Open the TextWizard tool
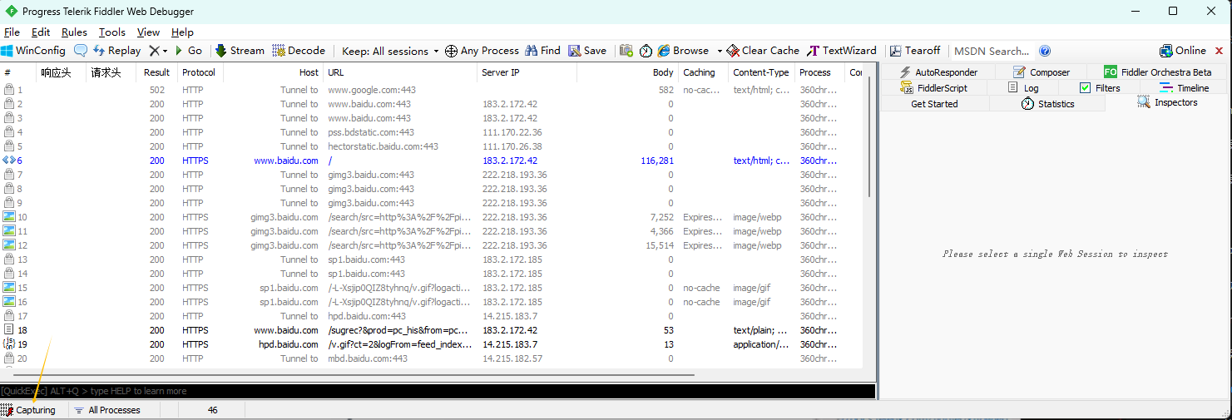This screenshot has width=1232, height=420. point(842,51)
